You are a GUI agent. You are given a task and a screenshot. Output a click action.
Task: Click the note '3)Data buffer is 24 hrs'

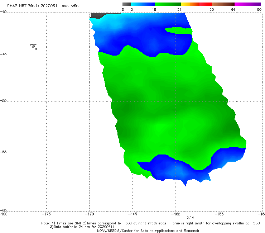coord(82,227)
